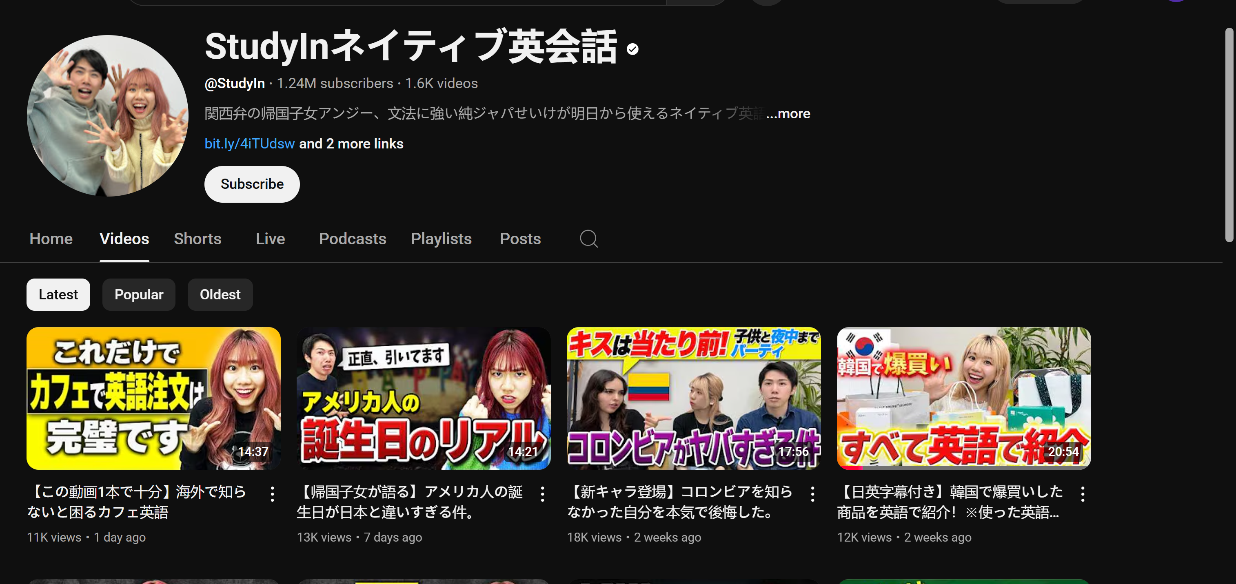The height and width of the screenshot is (584, 1236).
Task: Switch to the Podcasts tab
Action: click(353, 239)
